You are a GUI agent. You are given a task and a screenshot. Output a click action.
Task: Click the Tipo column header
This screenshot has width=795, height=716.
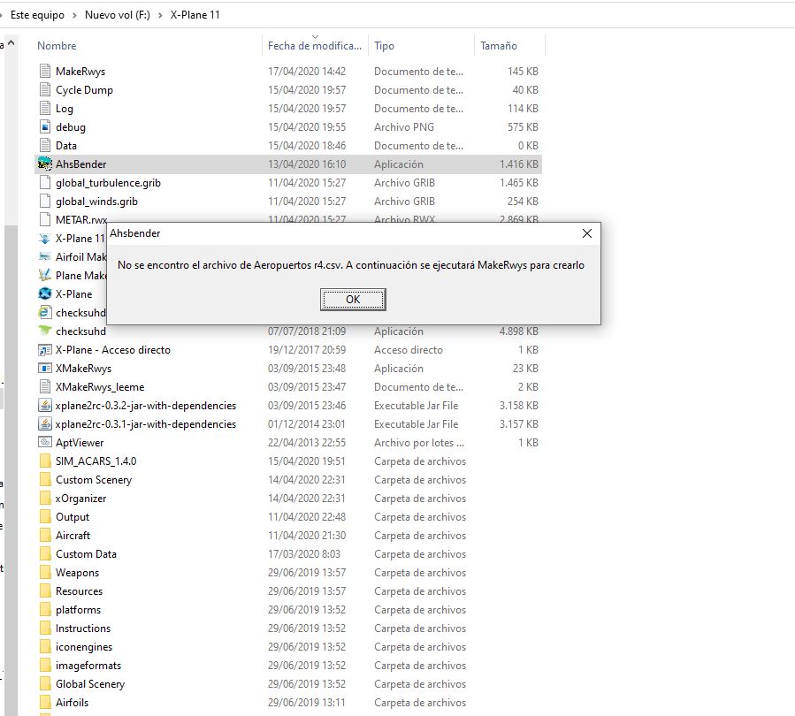click(x=385, y=46)
